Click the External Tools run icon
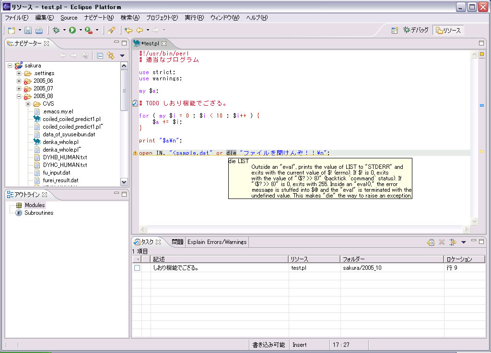Screen dimensions: 491x353 tap(89, 30)
